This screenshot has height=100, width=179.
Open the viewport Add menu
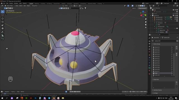tap(25, 6)
